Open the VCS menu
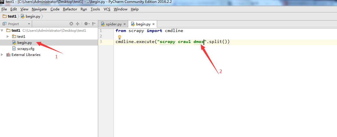 point(107,9)
